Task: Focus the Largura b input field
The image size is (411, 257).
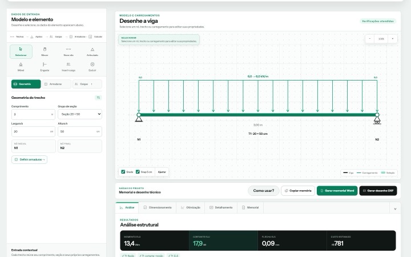Action: click(33, 131)
